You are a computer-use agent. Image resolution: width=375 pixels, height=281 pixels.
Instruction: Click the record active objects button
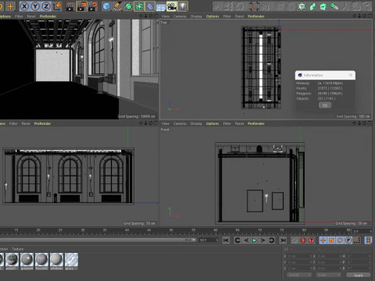[x=295, y=240]
